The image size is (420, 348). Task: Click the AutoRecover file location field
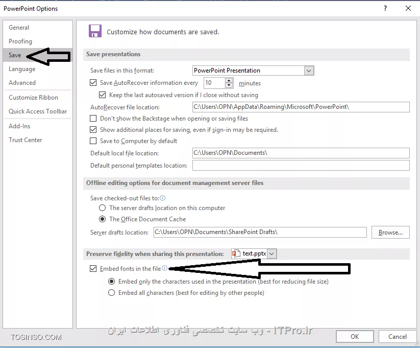pyautogui.click(x=301, y=107)
